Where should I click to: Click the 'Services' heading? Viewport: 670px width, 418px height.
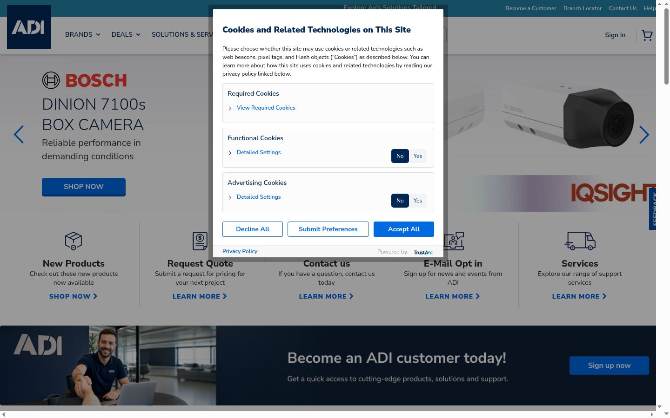[580, 263]
